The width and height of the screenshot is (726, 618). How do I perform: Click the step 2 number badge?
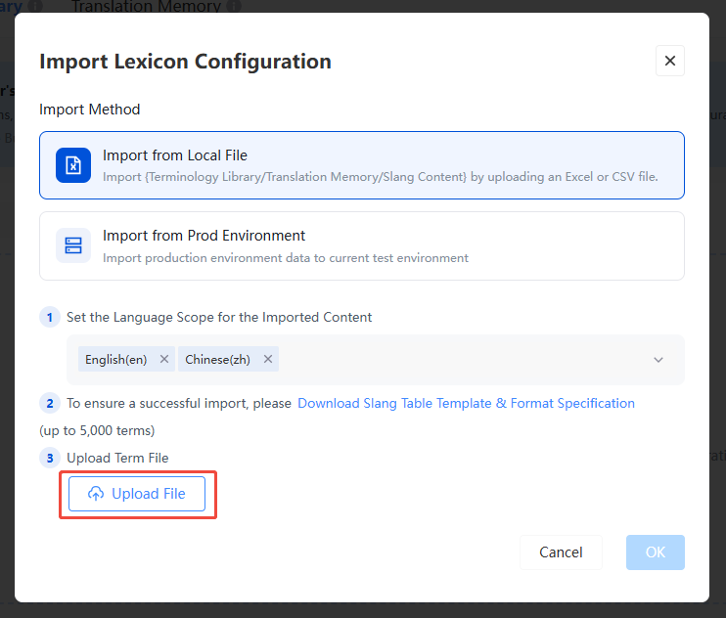point(50,404)
